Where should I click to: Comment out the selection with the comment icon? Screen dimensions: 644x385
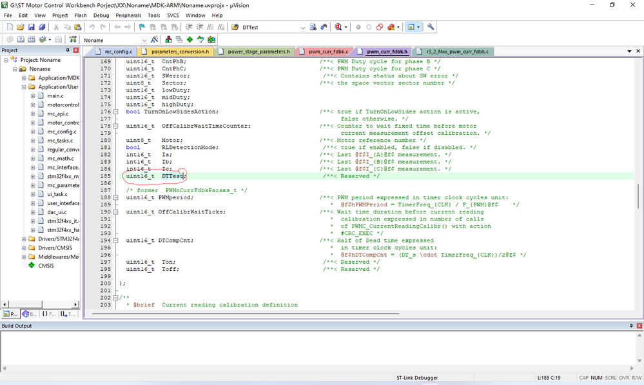(x=210, y=27)
